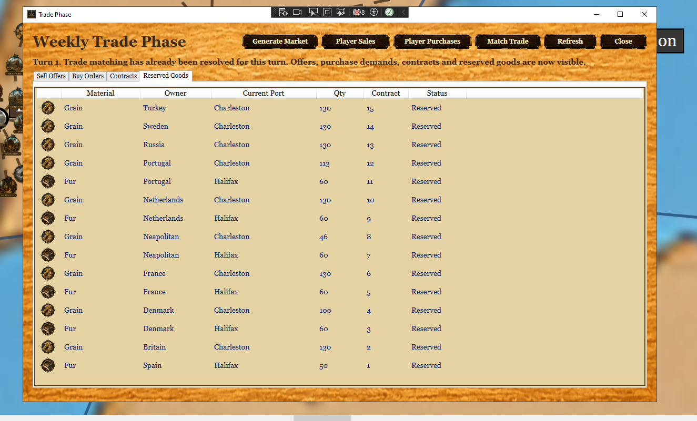Switch to the Buy Orders tab
Viewport: 697px width, 421px height.
click(x=88, y=76)
